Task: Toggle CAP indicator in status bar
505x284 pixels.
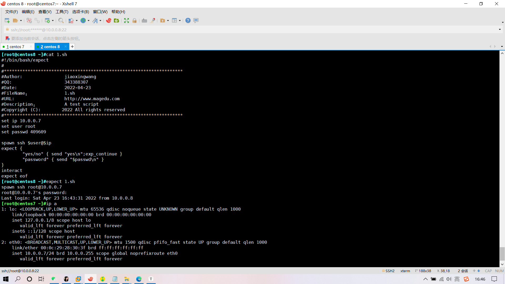Action: tap(488, 271)
